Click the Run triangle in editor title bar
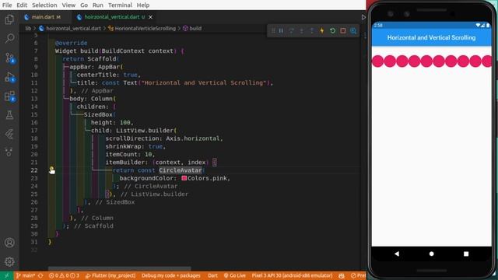The width and height of the screenshot is (498, 280). pos(363,17)
